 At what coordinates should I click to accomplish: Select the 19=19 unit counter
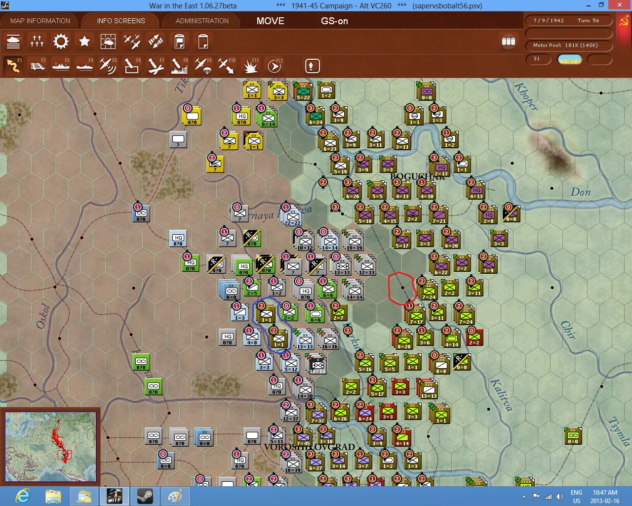point(354,241)
